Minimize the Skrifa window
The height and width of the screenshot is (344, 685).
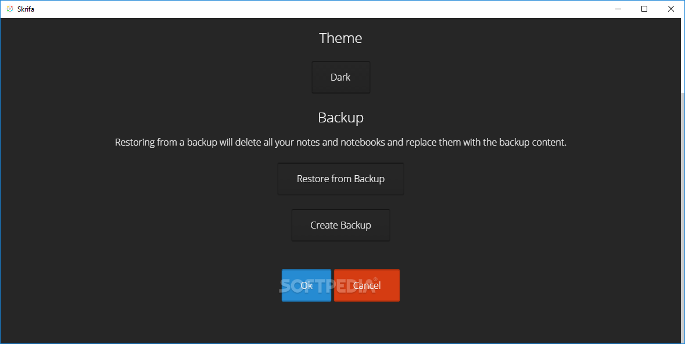coord(618,9)
